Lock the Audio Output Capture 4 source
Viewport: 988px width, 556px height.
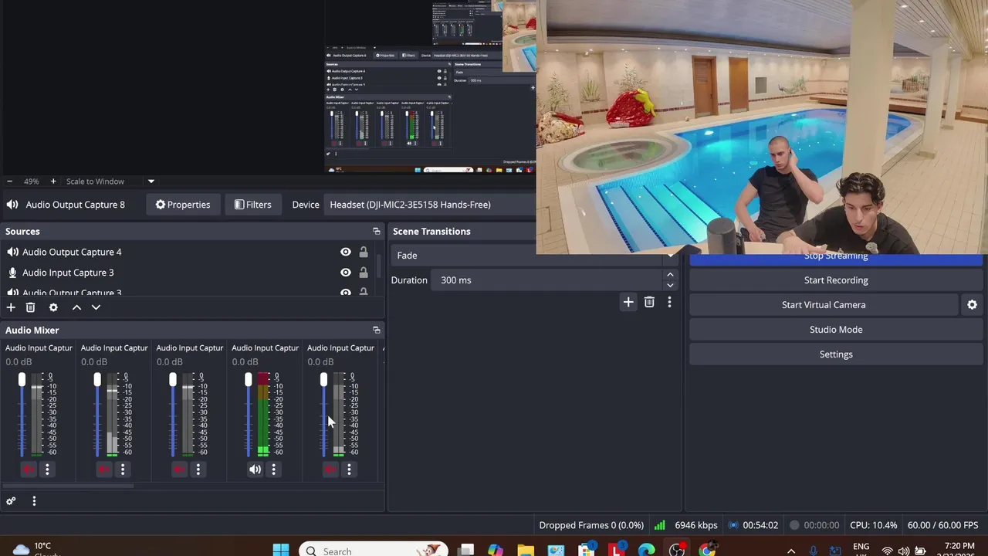click(x=364, y=252)
